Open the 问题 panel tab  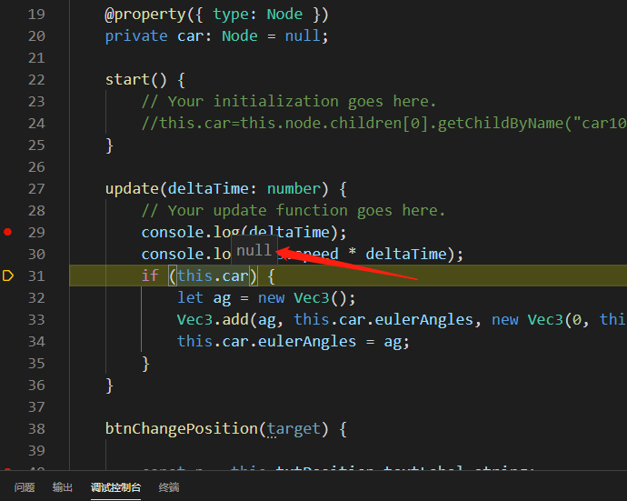coord(25,487)
